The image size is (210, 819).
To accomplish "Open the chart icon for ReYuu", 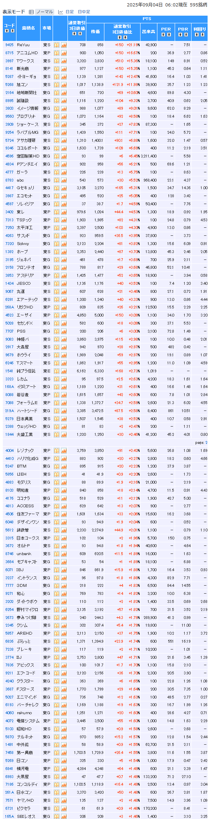I will [64, 45].
